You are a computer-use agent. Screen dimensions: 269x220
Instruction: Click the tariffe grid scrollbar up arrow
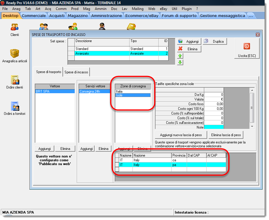252,90
